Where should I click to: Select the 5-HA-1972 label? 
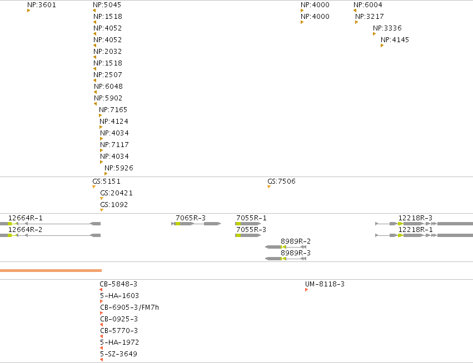coord(120,342)
